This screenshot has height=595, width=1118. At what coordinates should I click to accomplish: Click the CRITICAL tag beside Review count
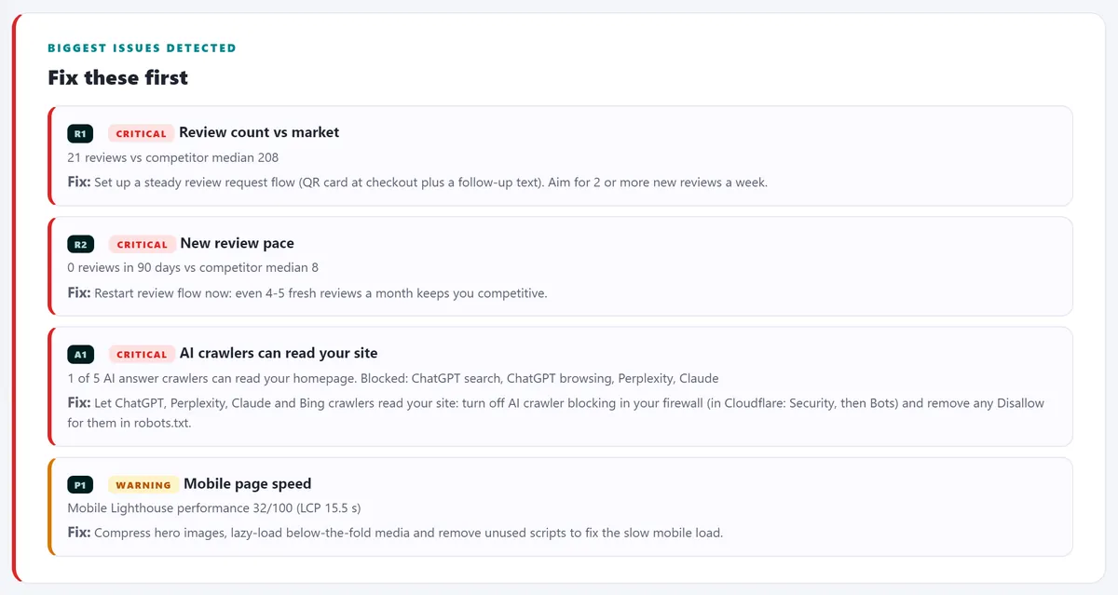point(142,133)
